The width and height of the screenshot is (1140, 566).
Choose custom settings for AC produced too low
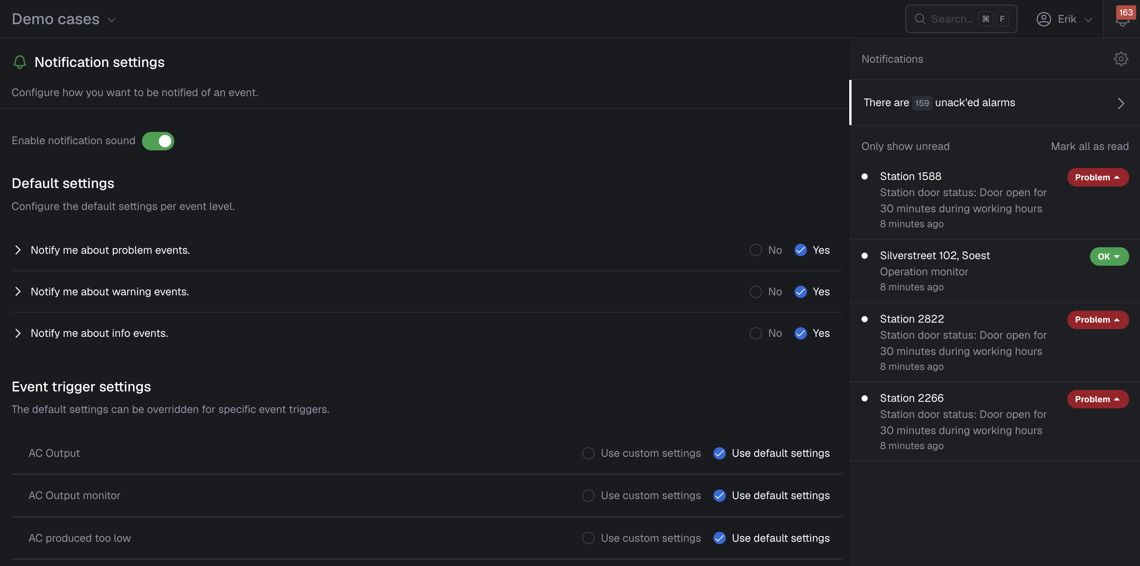click(x=588, y=538)
